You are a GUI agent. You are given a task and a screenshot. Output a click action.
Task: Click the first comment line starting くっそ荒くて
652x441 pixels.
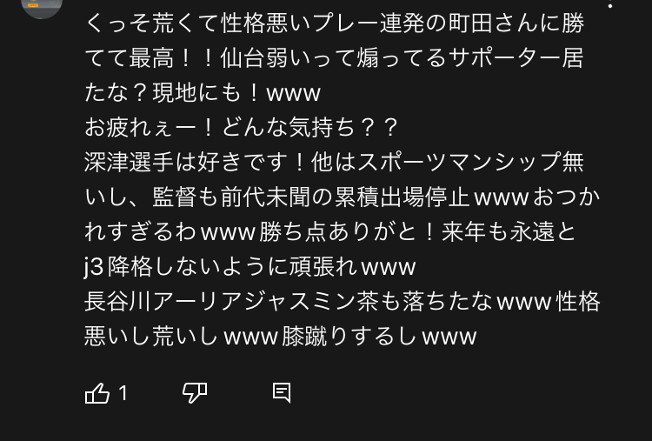[335, 23]
